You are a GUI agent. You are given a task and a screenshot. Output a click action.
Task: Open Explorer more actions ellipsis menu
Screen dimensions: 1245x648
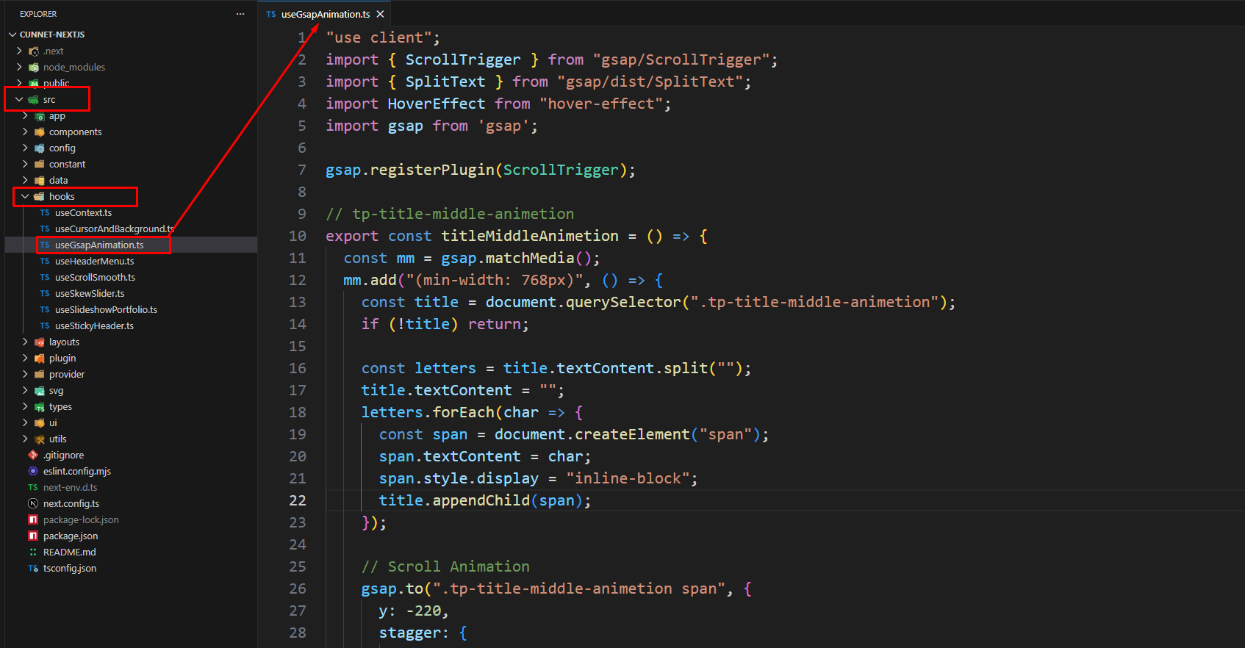[x=240, y=14]
